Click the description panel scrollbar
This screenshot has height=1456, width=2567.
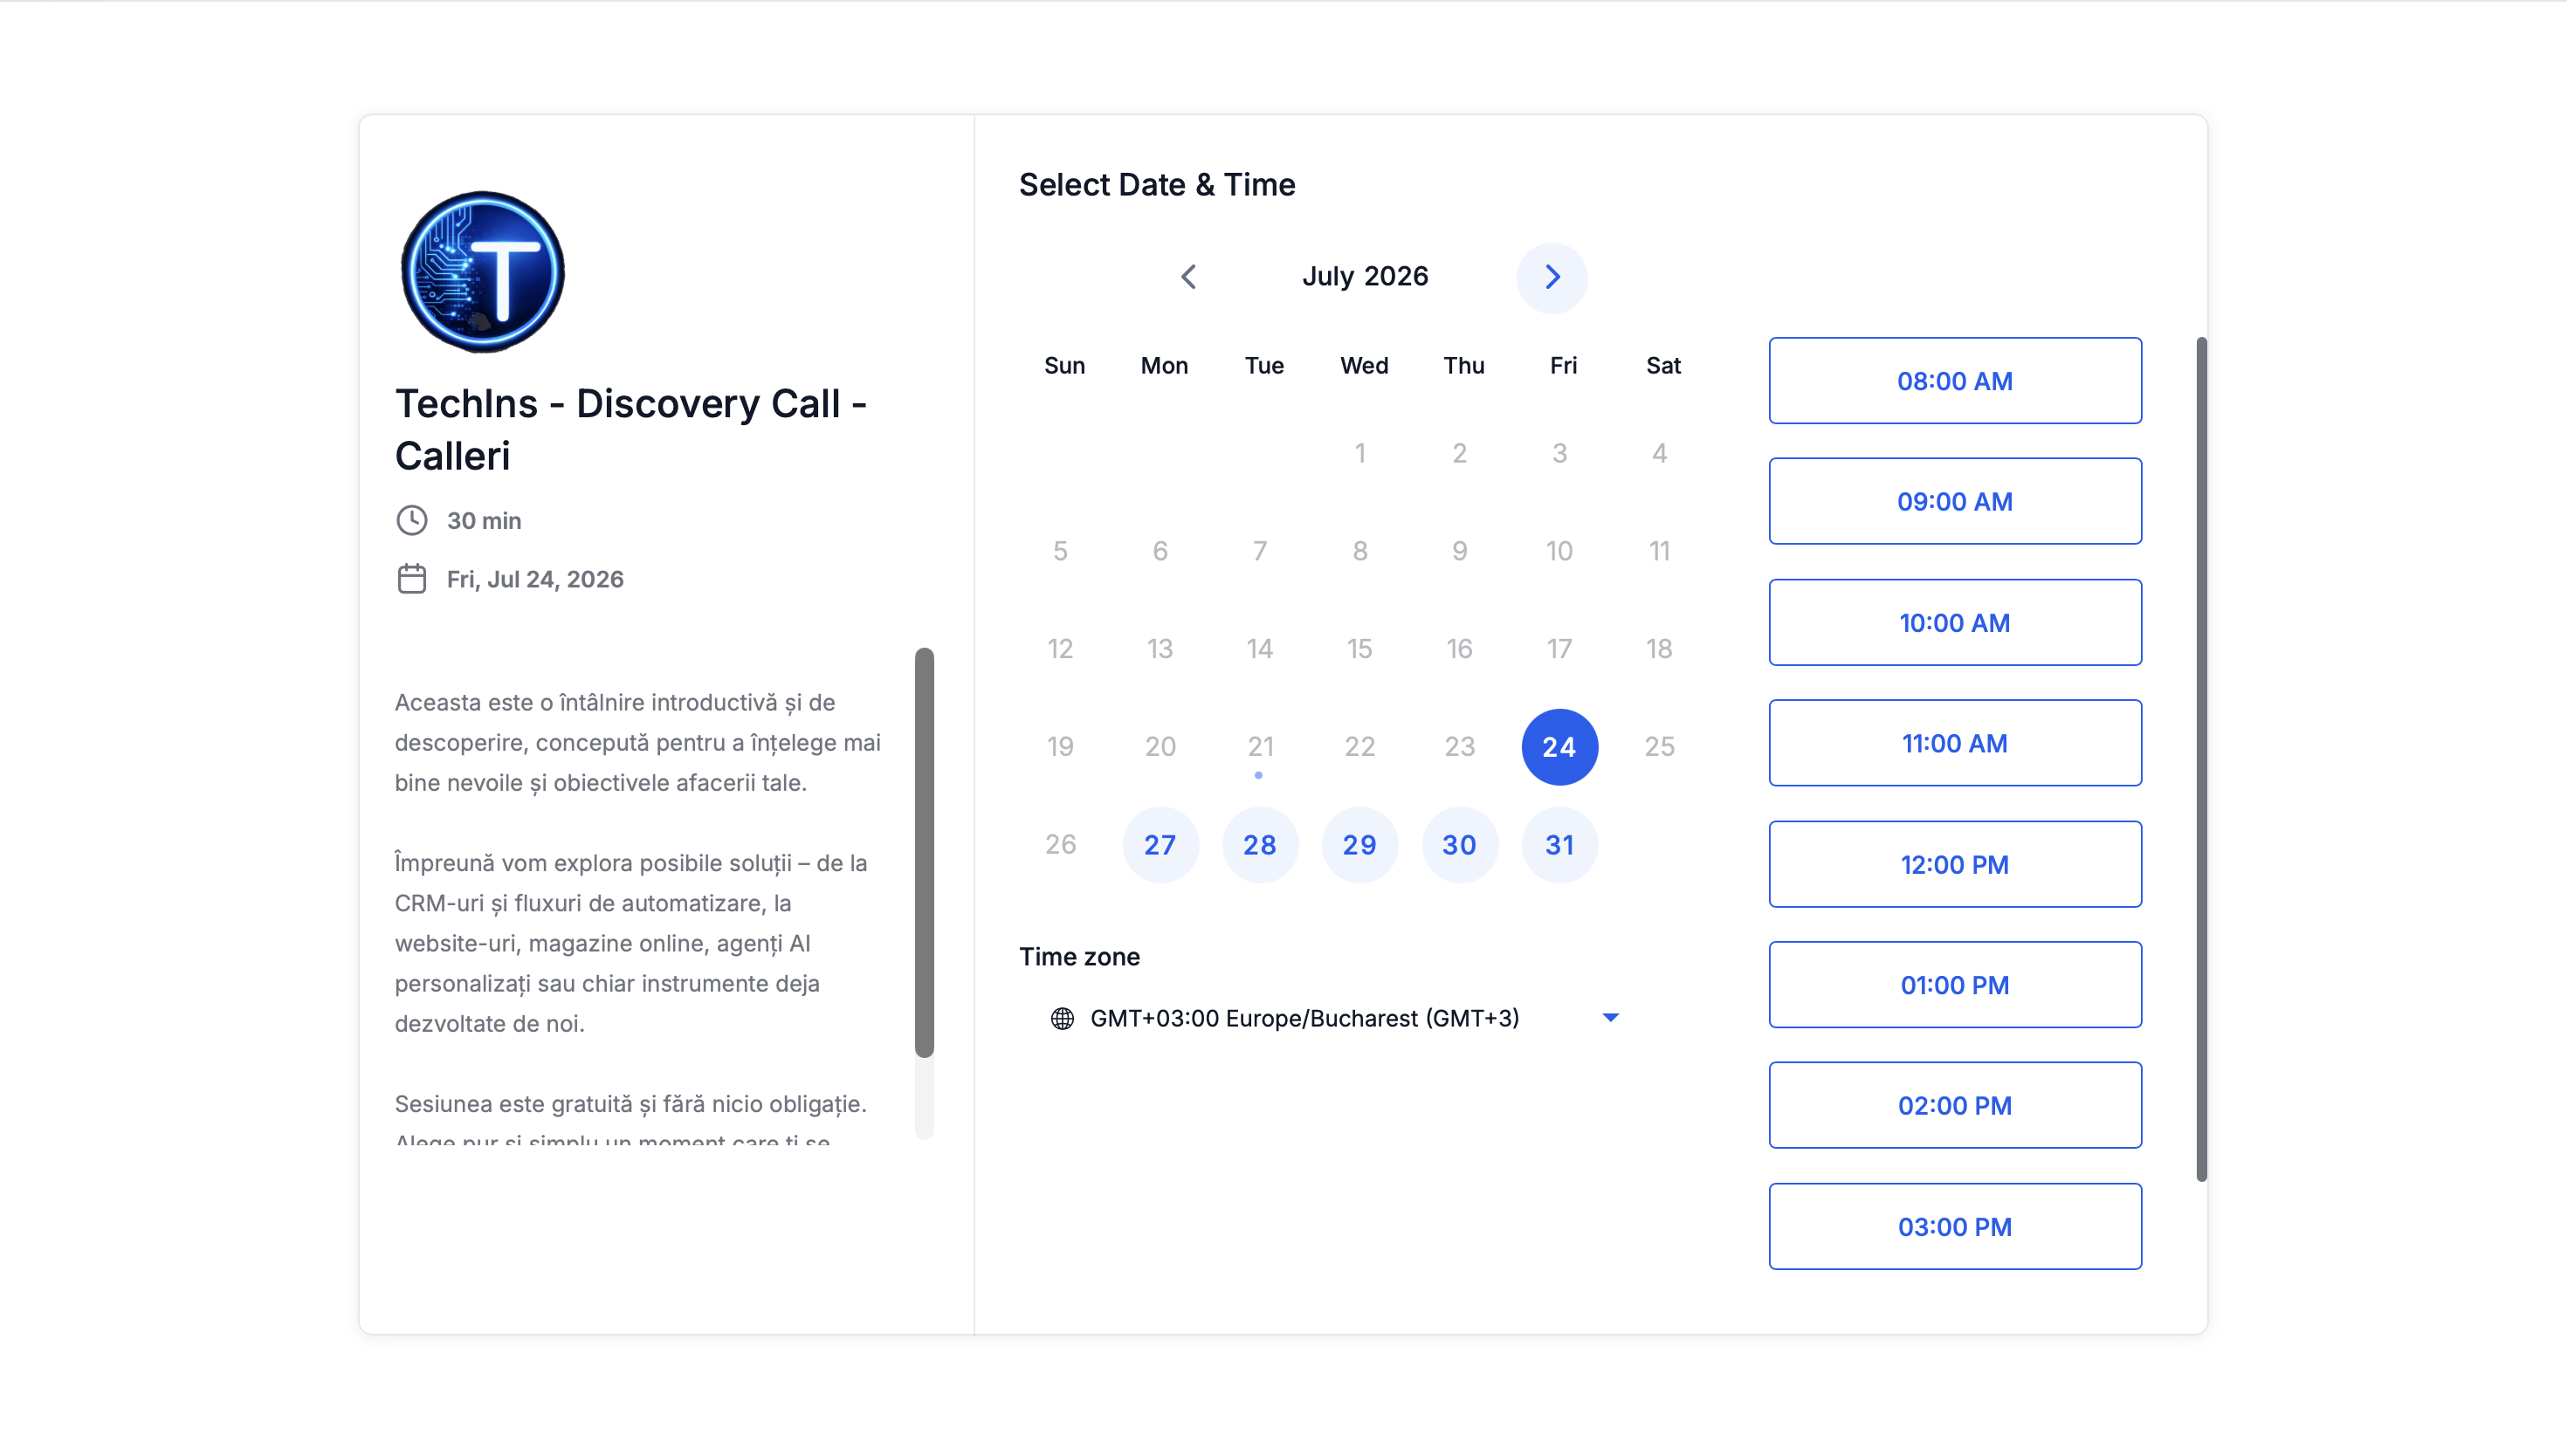[x=924, y=852]
